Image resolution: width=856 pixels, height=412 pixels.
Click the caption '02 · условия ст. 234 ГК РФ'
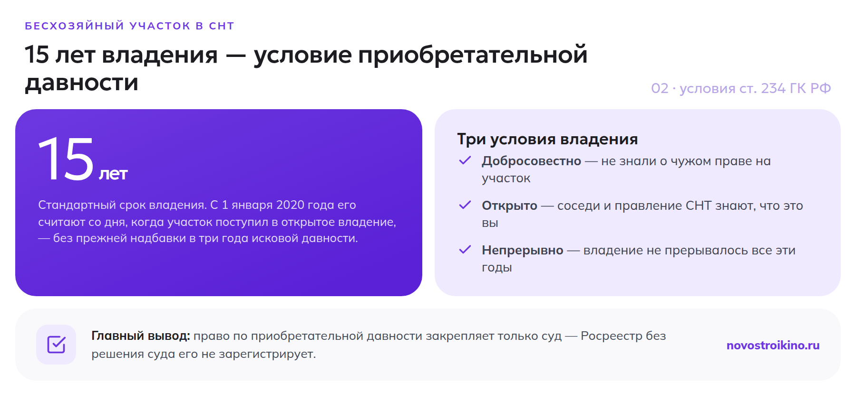point(741,88)
